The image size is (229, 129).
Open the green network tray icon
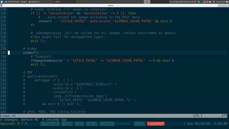(x=202, y=2)
